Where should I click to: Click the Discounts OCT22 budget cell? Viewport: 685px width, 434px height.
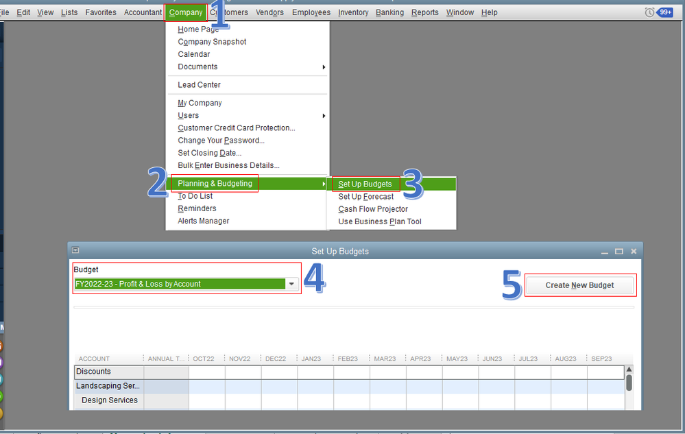tap(207, 372)
